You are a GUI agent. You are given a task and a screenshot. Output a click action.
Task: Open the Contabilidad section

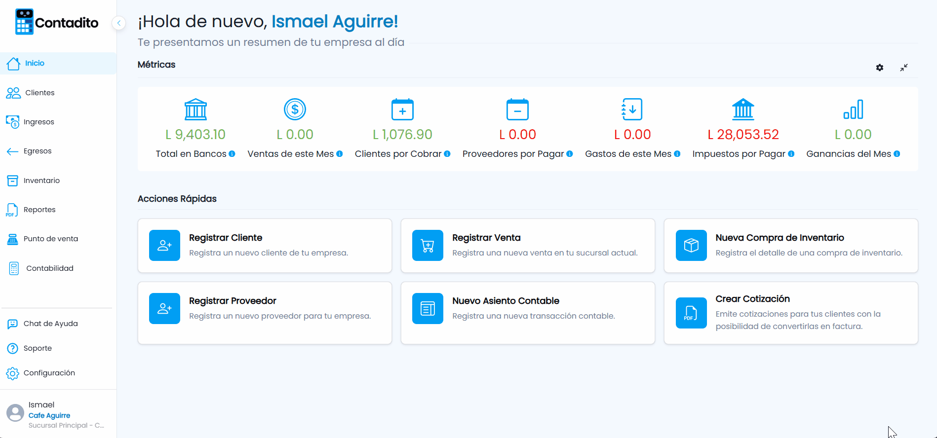coord(58,268)
